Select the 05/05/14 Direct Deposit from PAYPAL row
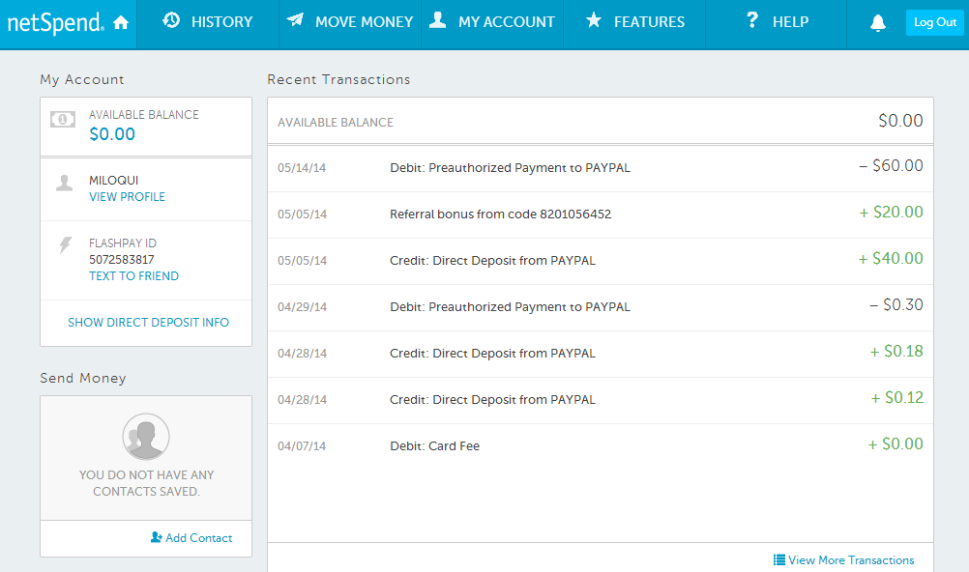 (x=600, y=261)
